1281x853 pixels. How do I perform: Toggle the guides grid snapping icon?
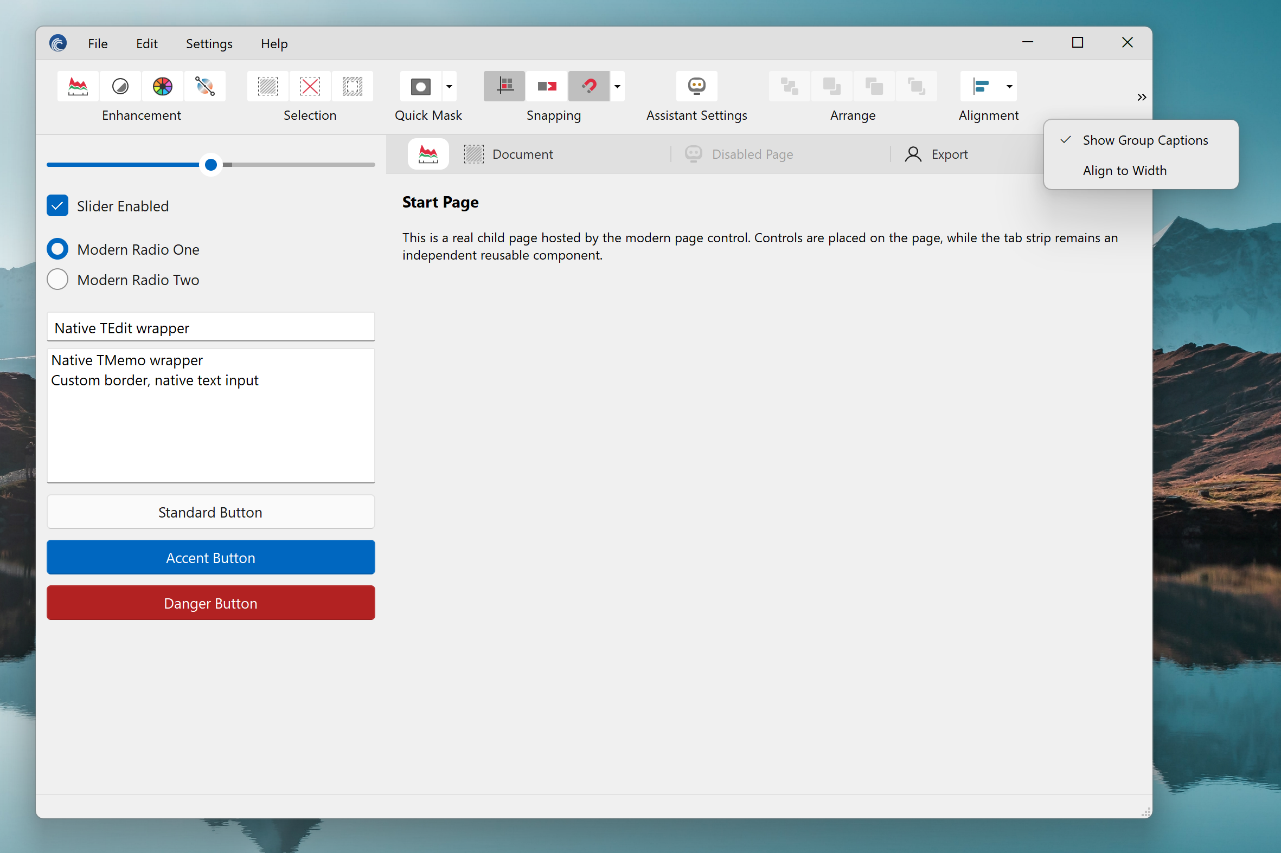(505, 86)
